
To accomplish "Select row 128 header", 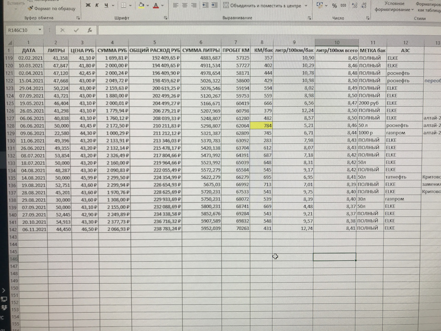I will coord(11,126).
